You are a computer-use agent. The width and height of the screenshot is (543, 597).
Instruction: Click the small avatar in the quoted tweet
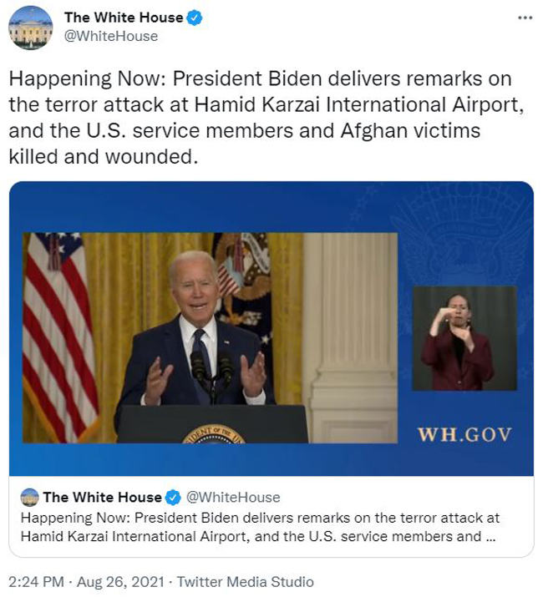pyautogui.click(x=29, y=498)
